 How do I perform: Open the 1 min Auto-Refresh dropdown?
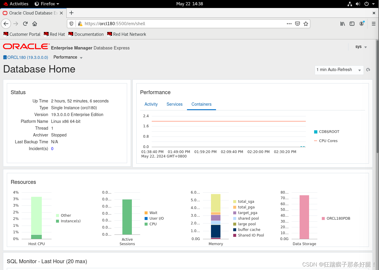click(x=339, y=70)
